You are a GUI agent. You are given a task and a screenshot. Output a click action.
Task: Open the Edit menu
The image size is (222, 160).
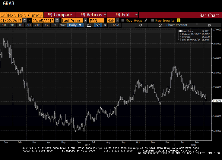point(126,15)
